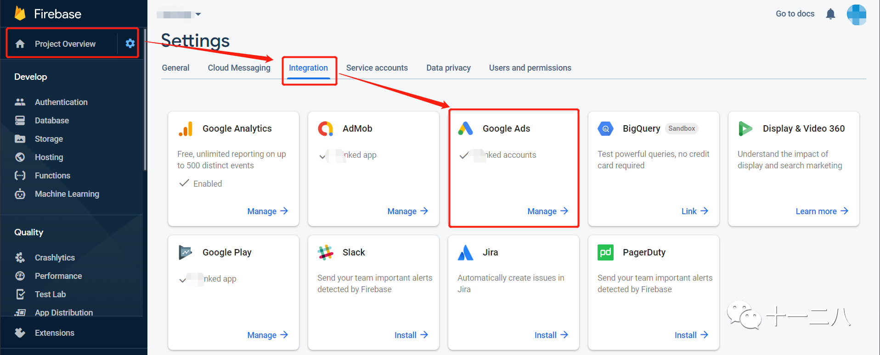Viewport: 880px width, 355px height.
Task: Click the Firebase flame logo
Action: tap(20, 13)
